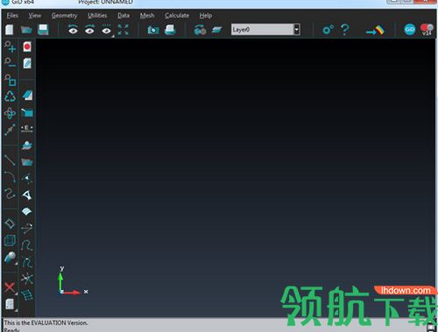Click the red X delete tool
The image size is (438, 332).
pos(10,287)
